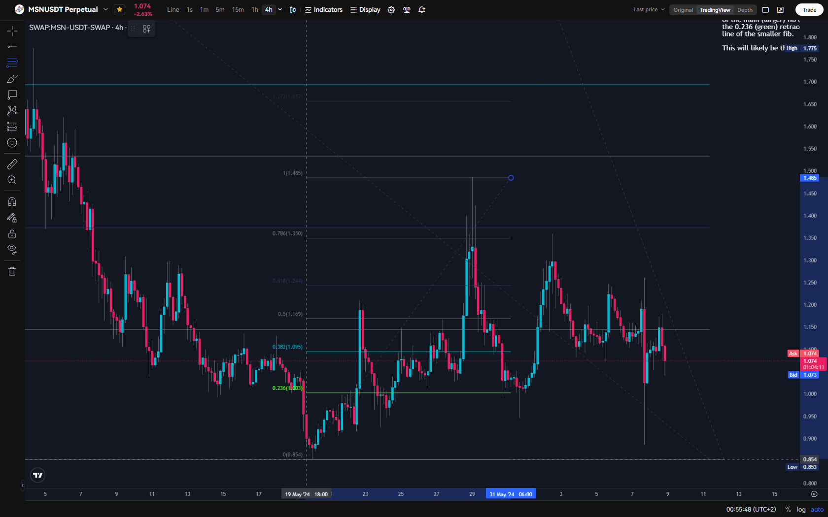Toggle visibility of all drawings
Image resolution: width=828 pixels, height=517 pixels.
coord(12,249)
